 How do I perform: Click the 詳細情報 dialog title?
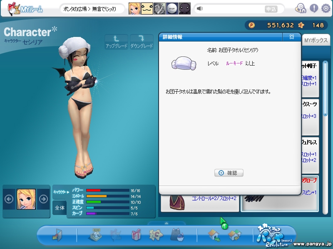pos(172,37)
